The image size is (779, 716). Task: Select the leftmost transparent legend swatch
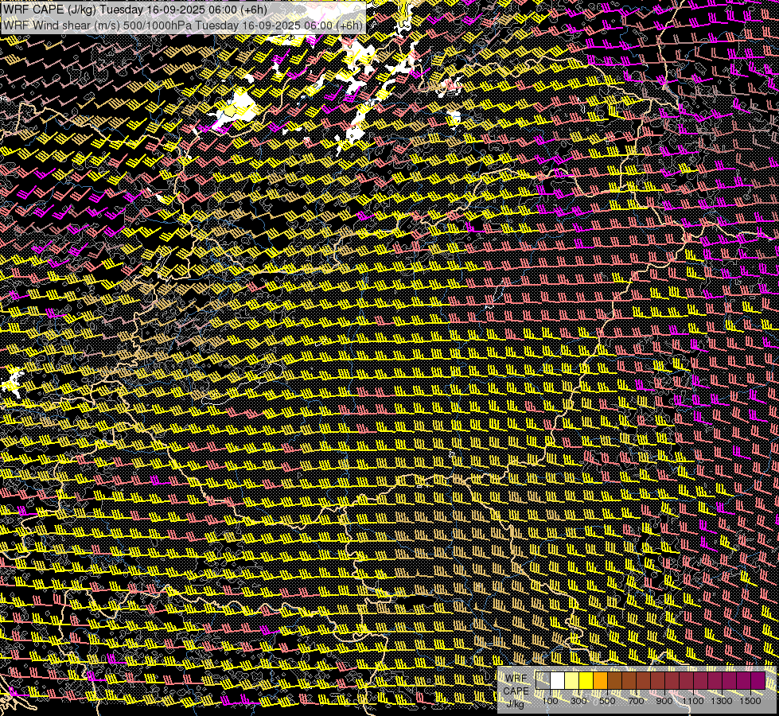543,680
